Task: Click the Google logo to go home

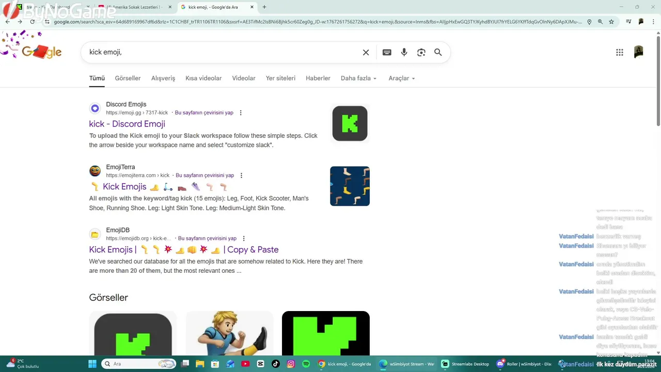Action: click(x=41, y=52)
